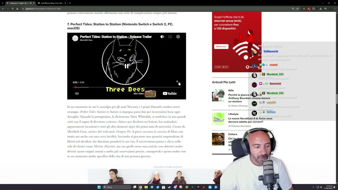Open Microsoft Store from the taskbar
This screenshot has width=338, height=190.
[163, 187]
